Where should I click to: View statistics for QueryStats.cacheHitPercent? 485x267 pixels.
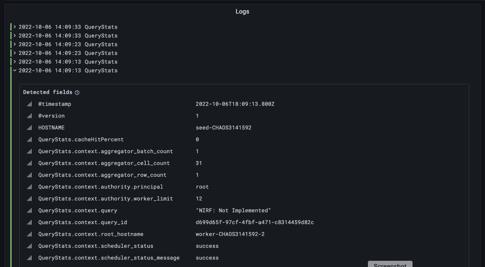29,139
